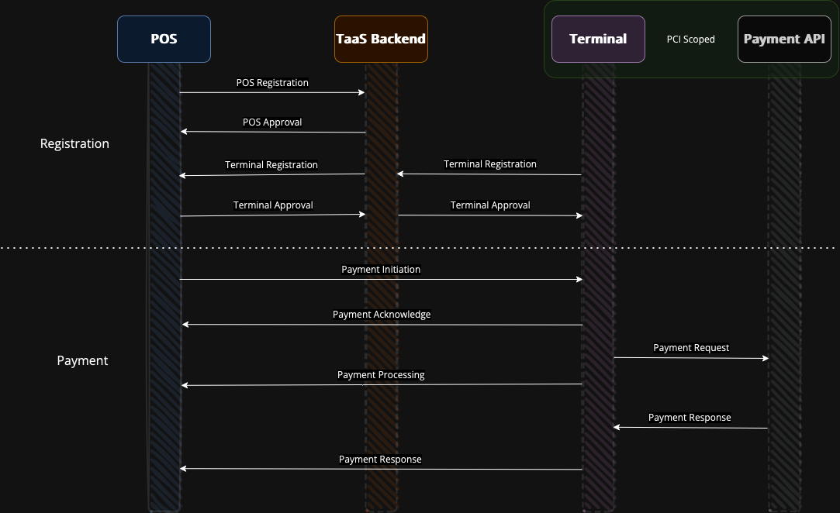Select the Payment API participant box

click(784, 39)
